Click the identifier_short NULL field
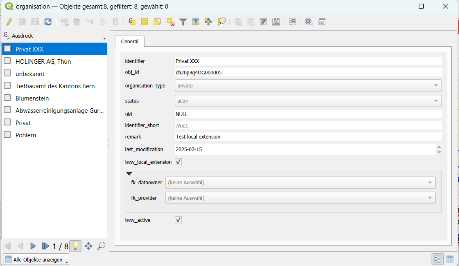 tap(308, 125)
